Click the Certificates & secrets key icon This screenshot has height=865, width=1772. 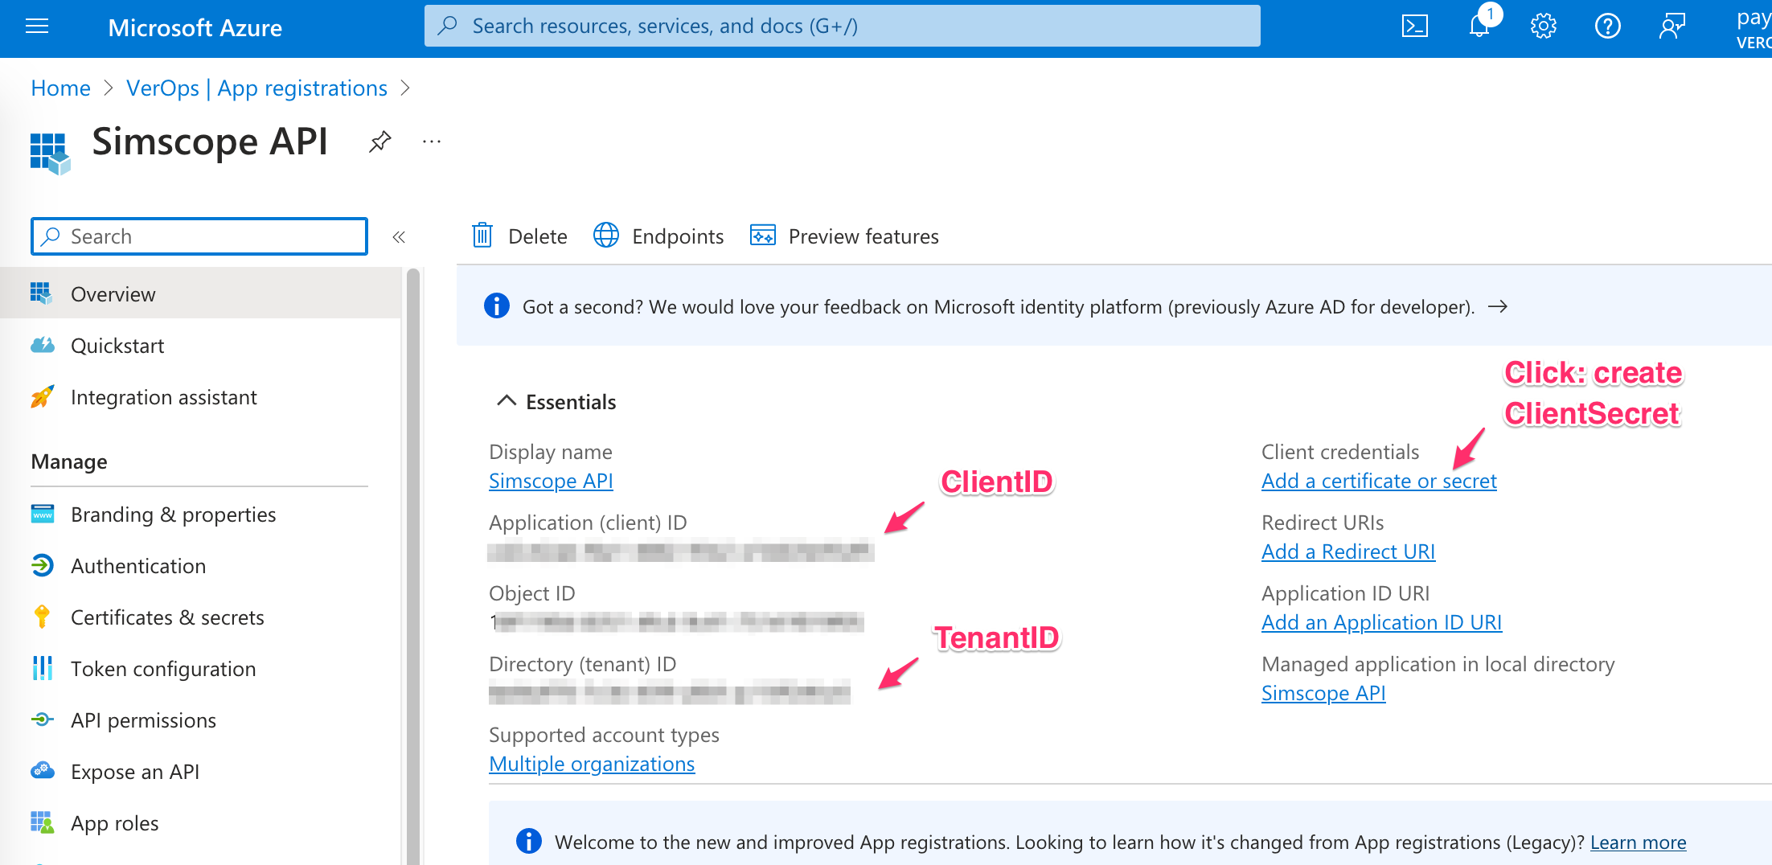(x=42, y=617)
